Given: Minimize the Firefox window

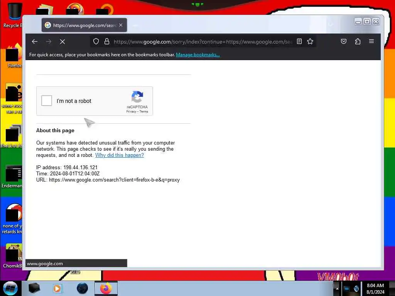Looking at the screenshot, I should [358, 22].
